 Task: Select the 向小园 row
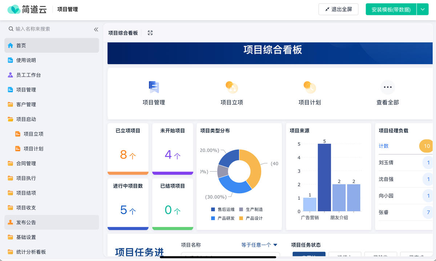(405, 196)
